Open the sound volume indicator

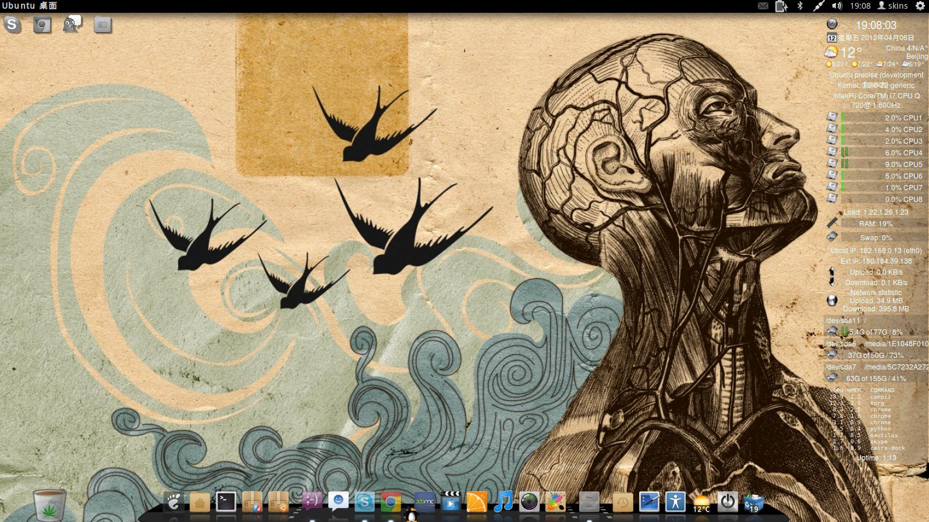coord(837,6)
